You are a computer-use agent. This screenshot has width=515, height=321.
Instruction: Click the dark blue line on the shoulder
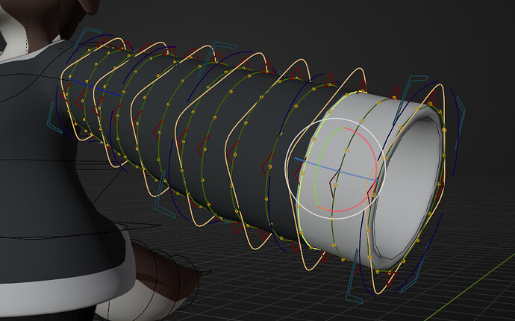click(x=96, y=87)
